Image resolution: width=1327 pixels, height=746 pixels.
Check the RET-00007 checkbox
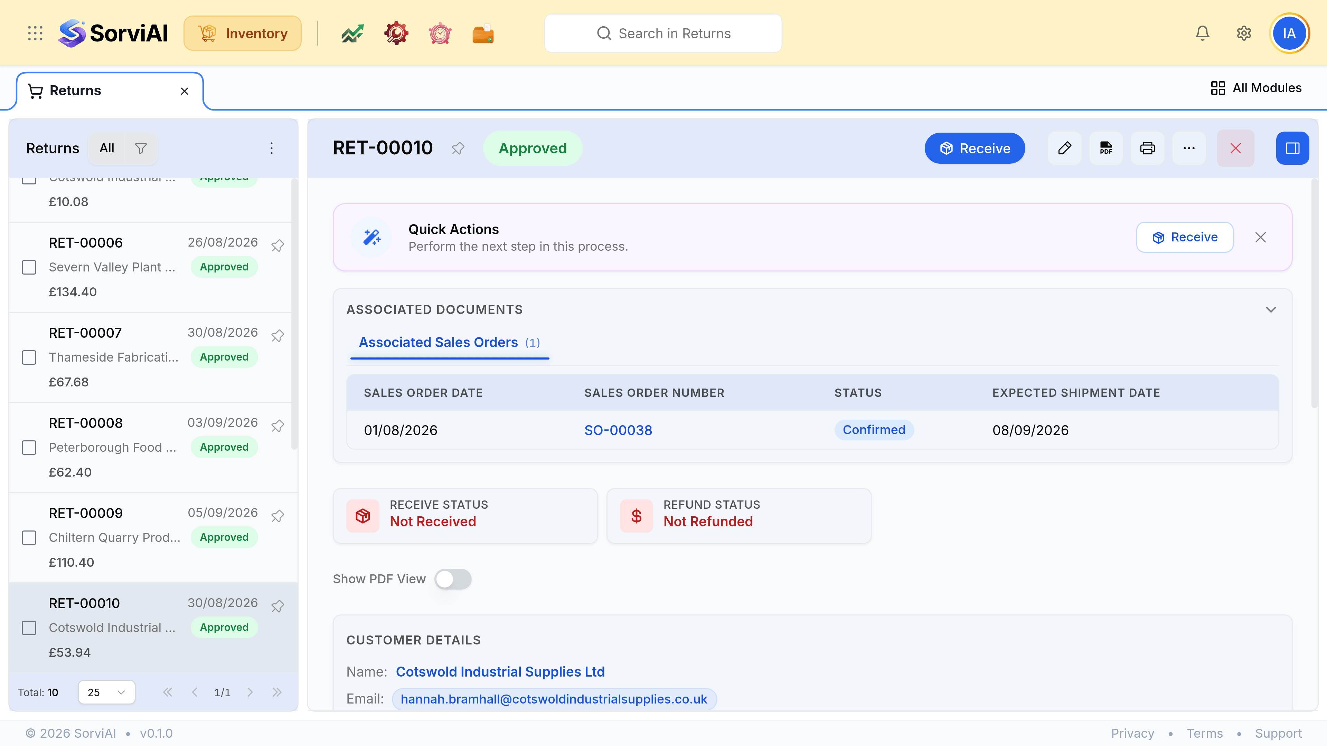coord(29,357)
